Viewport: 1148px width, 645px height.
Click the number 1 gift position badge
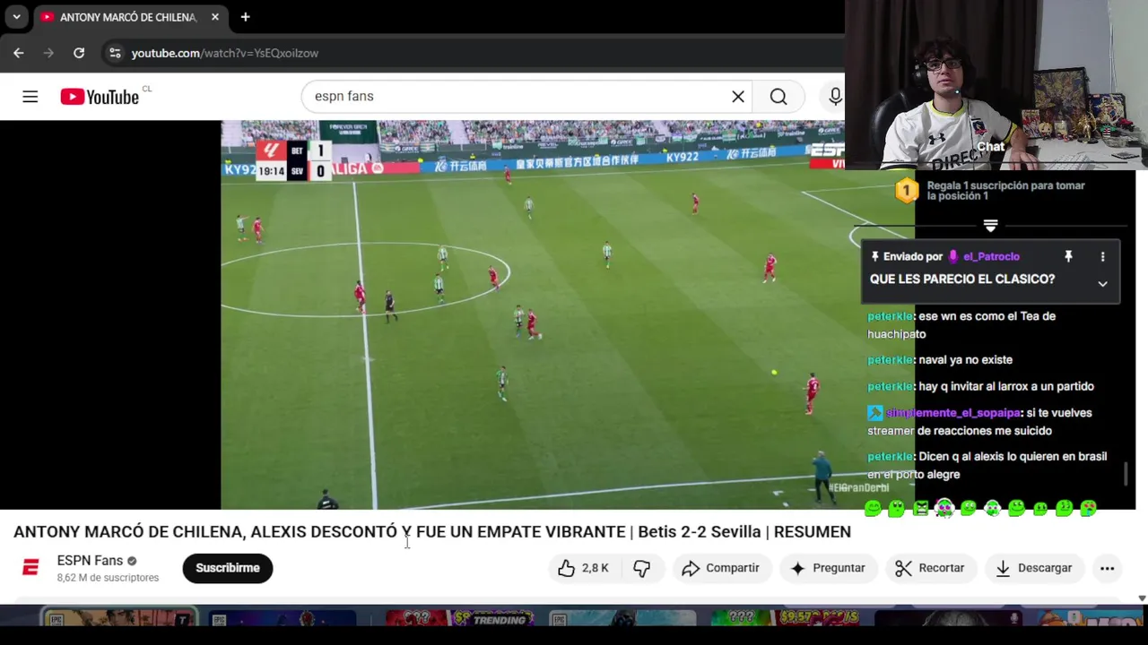pos(907,190)
